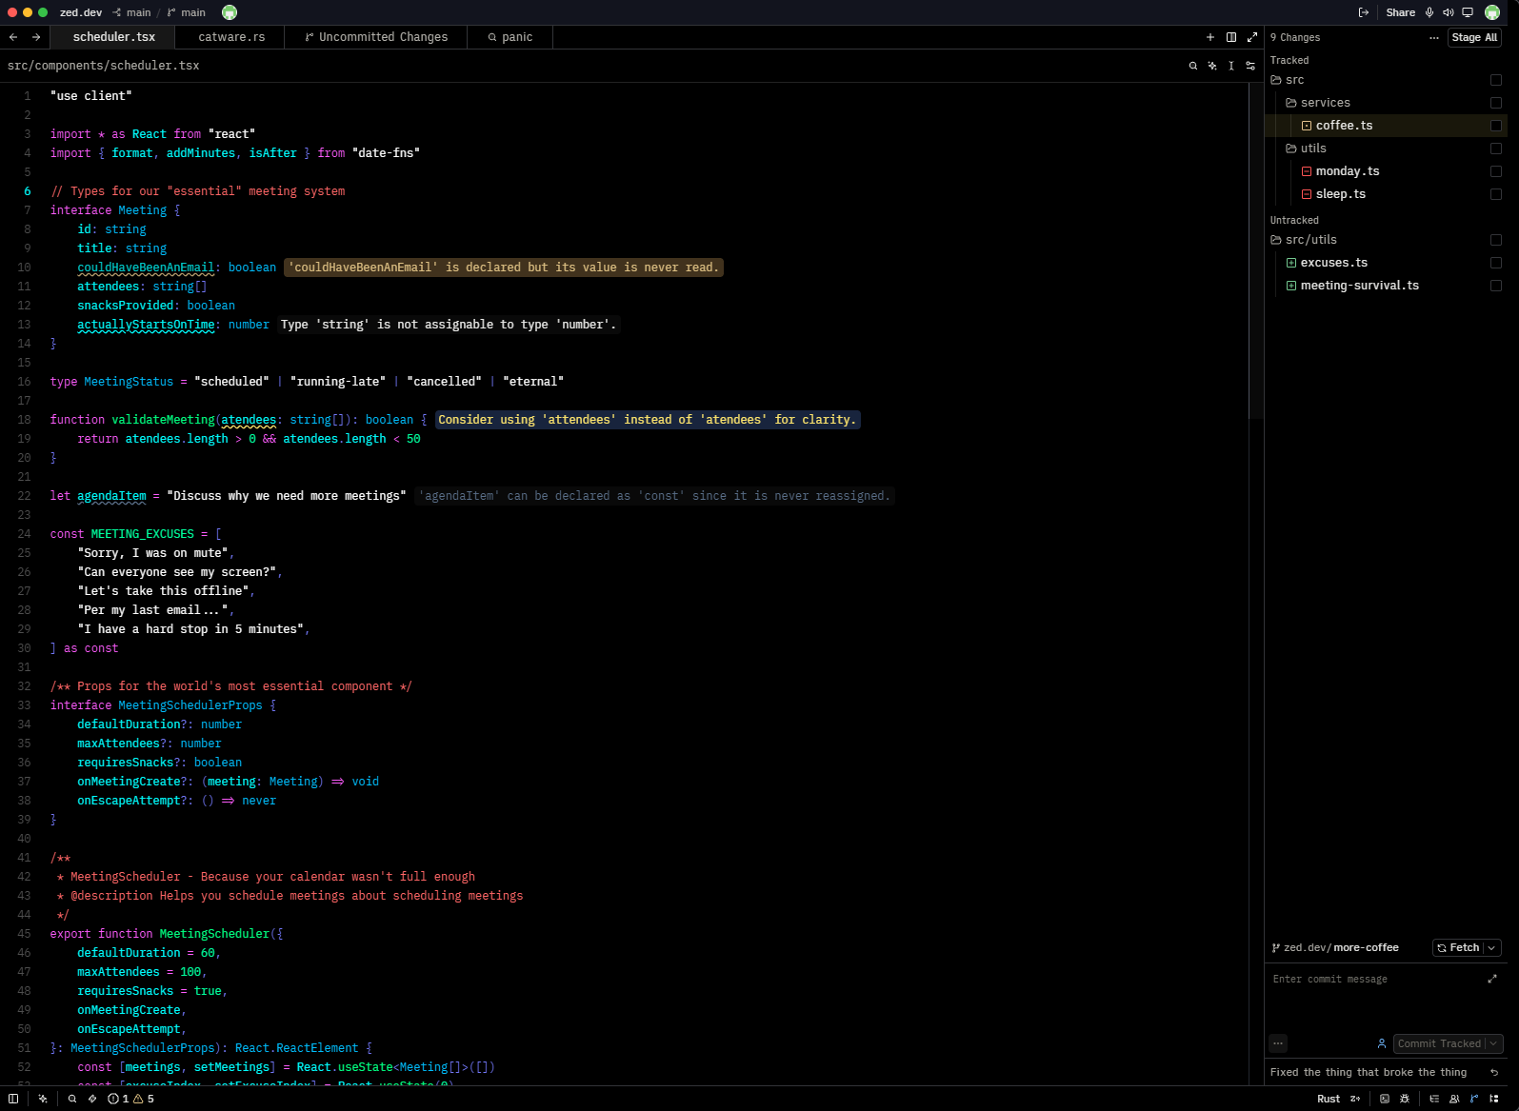This screenshot has height=1111, width=1519.
Task: Share screen with the monitor icon
Action: point(1468,12)
